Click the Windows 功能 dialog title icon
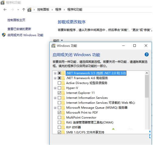Image resolution: width=153 pixels, height=145 pixels. (x=53, y=46)
